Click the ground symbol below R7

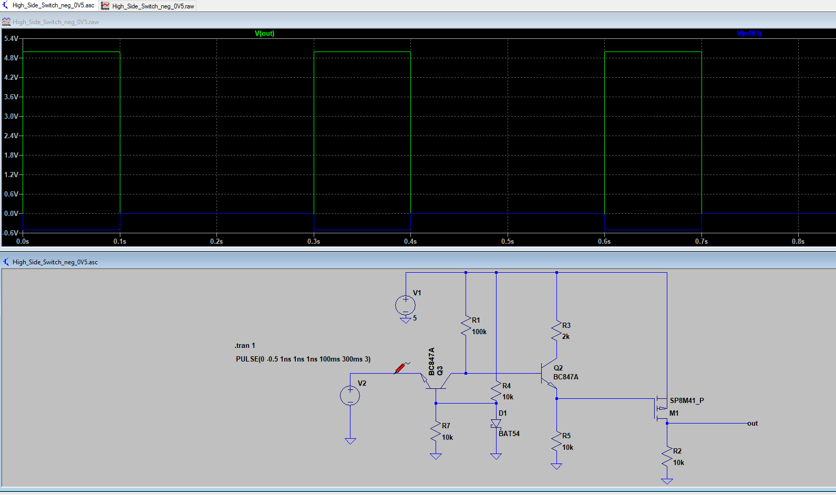tap(436, 456)
